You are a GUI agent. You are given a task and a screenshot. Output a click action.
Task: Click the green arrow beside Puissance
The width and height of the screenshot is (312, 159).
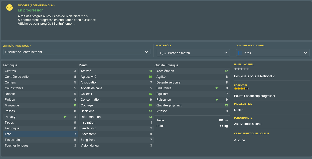[x=217, y=100]
